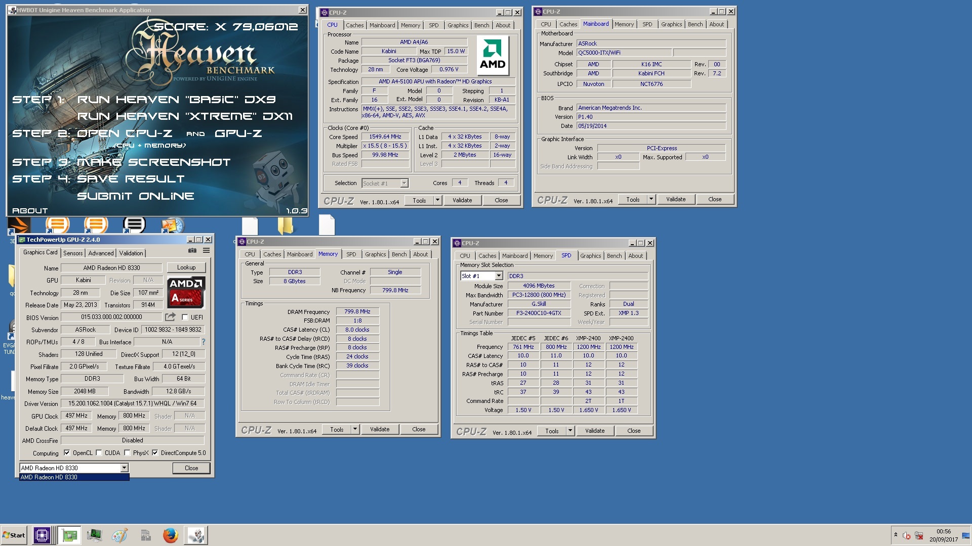972x546 pixels.
Task: Open the 3DMark desktop shortcut
Action: [18, 226]
